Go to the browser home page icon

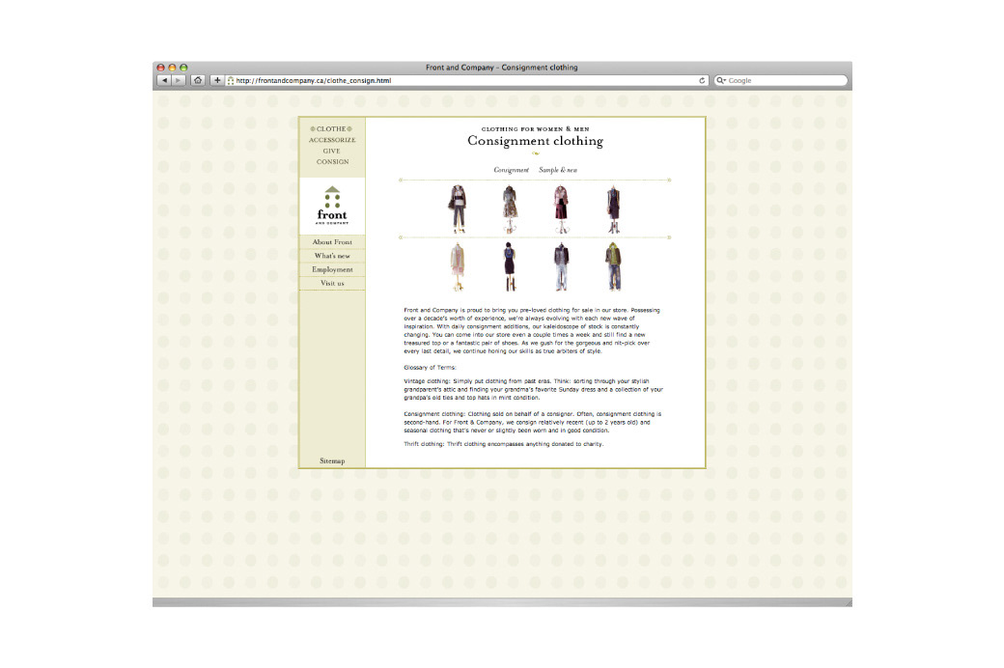198,81
